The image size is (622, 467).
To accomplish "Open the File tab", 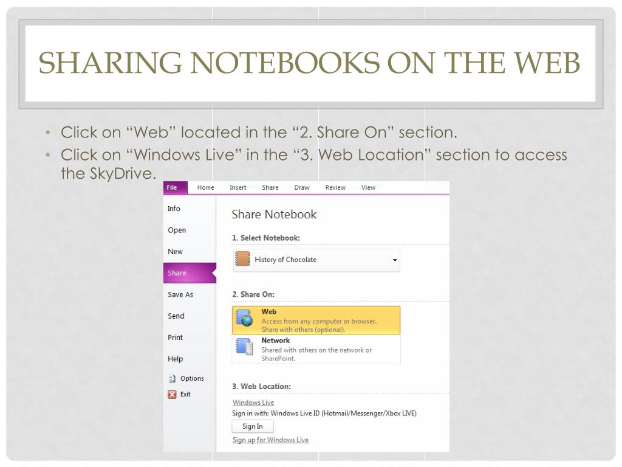I will point(175,187).
